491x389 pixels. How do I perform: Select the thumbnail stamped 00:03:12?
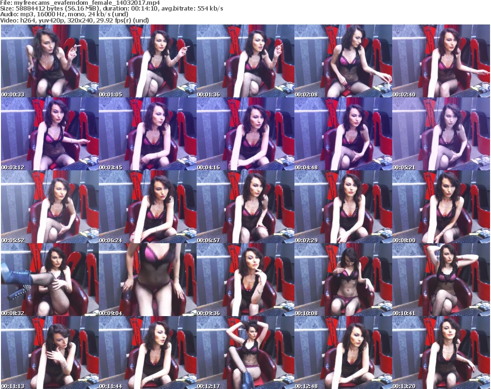50,134
